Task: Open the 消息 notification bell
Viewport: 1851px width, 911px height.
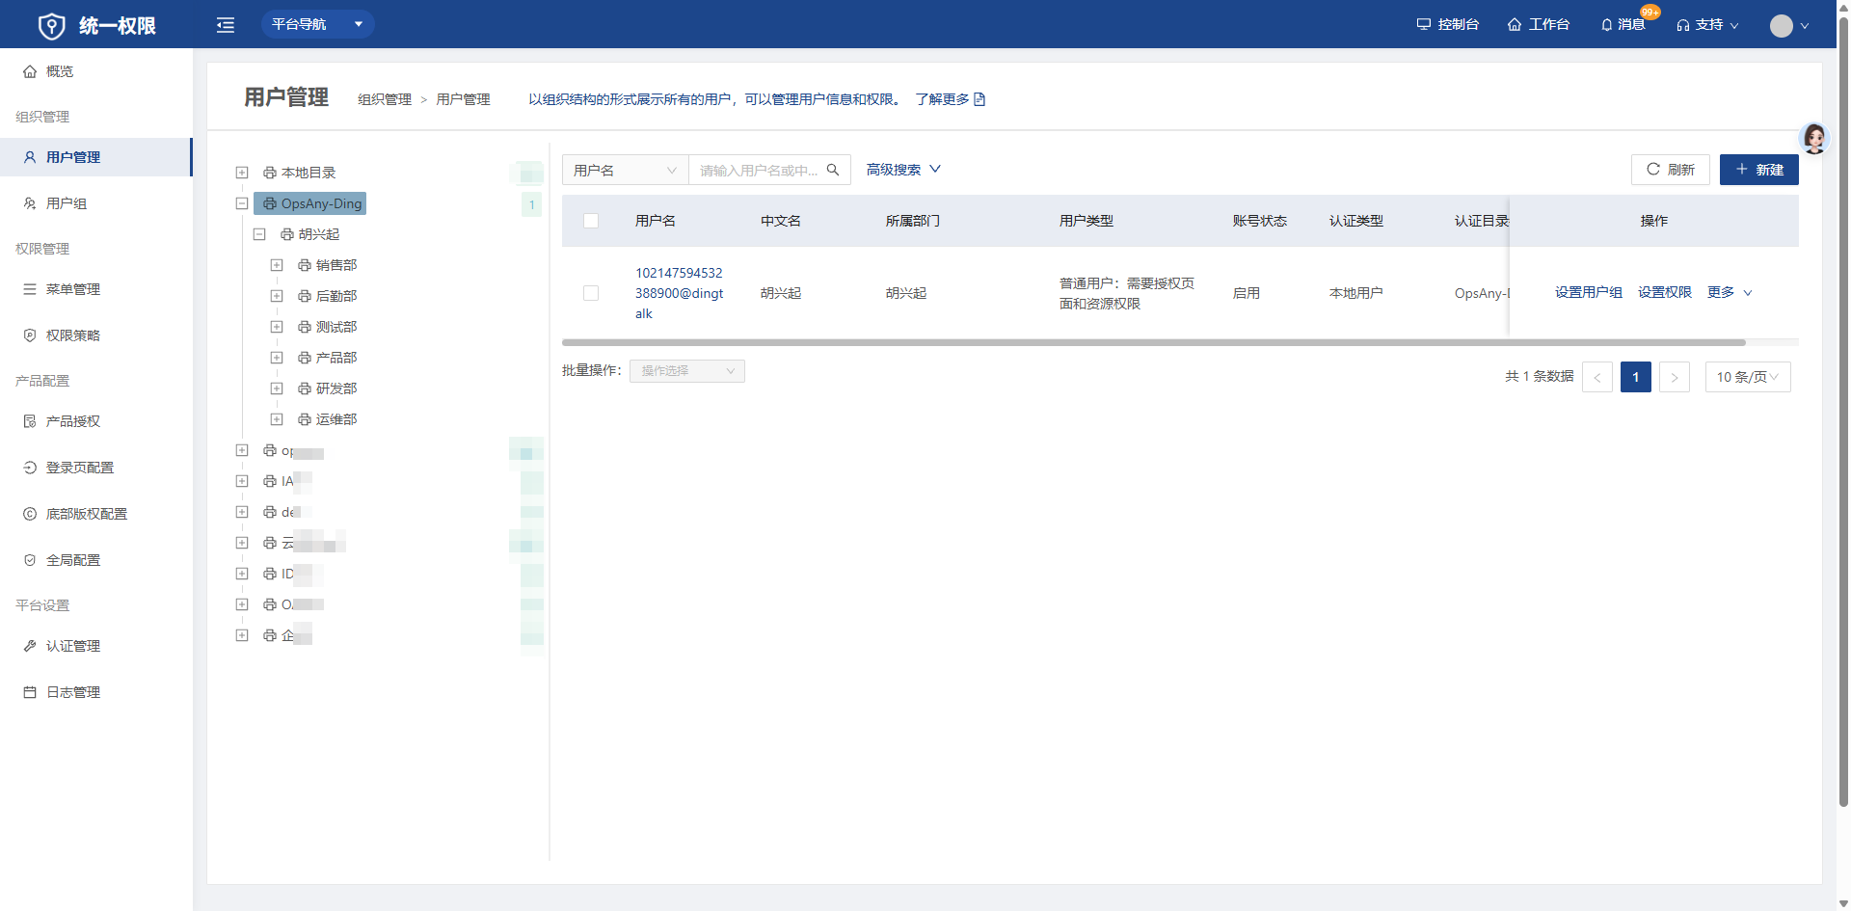Action: coord(1606,25)
